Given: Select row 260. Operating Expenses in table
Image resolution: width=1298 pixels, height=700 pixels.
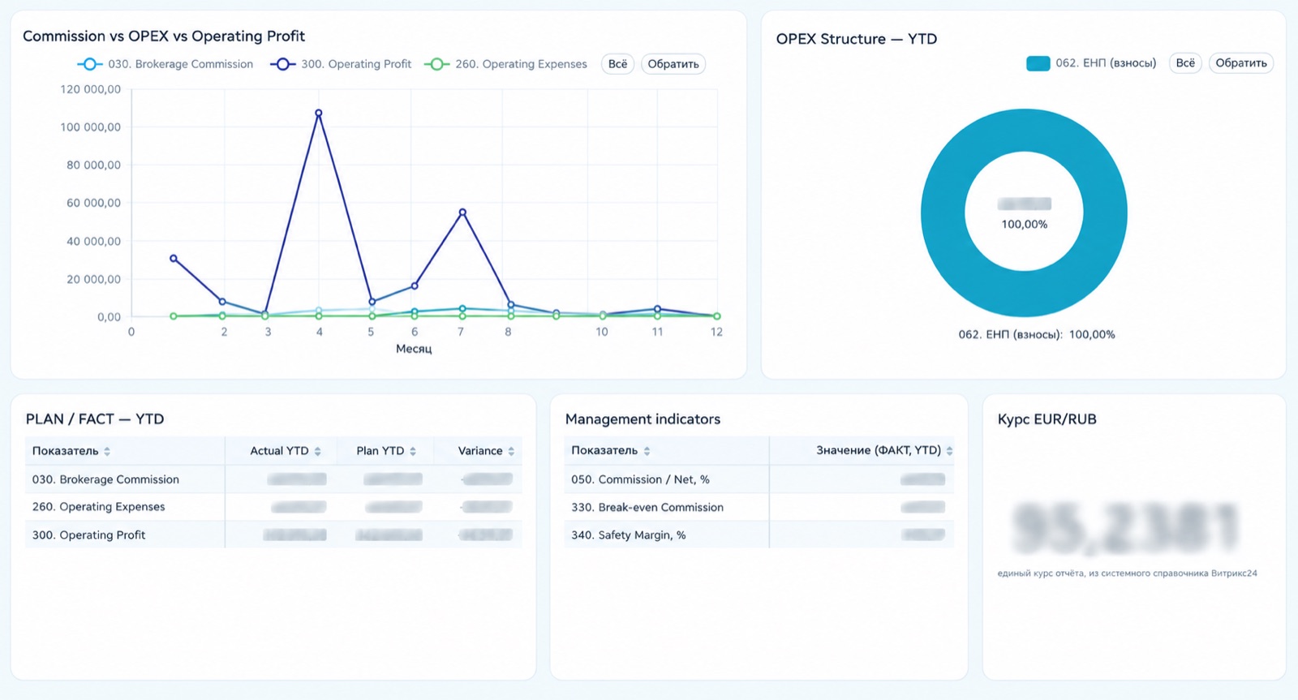Looking at the screenshot, I should click(273, 507).
